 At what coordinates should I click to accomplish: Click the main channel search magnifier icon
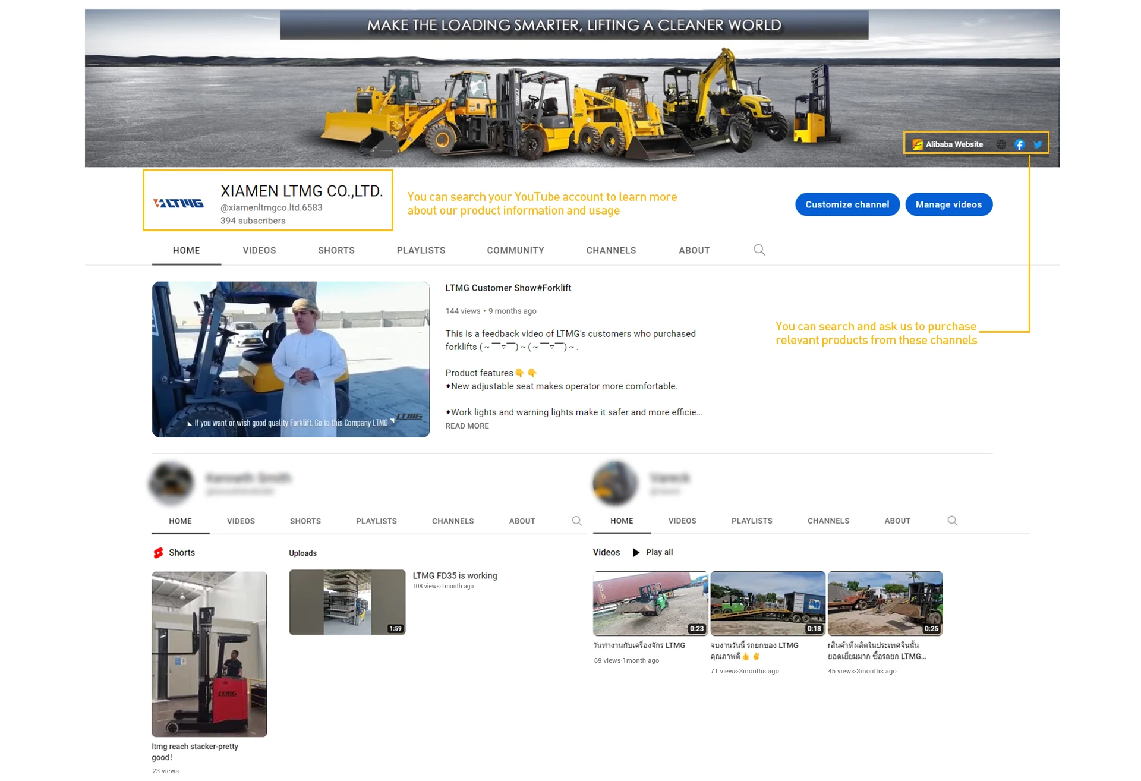click(x=759, y=250)
